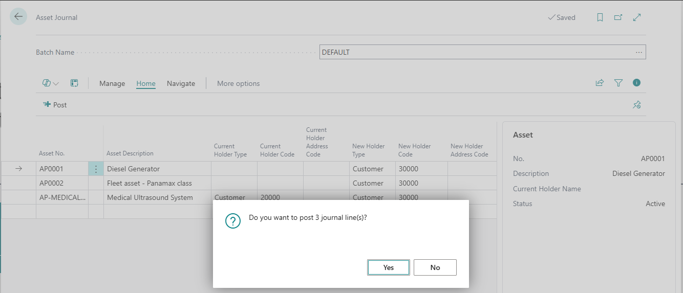The width and height of the screenshot is (683, 293).
Task: Click the pin action bar icon
Action: (x=636, y=105)
